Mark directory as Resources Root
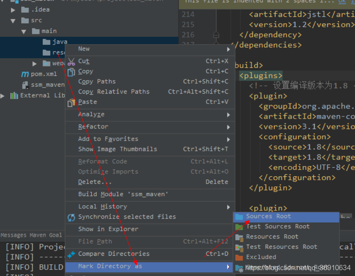The height and width of the screenshot is (276, 355). (x=286, y=237)
